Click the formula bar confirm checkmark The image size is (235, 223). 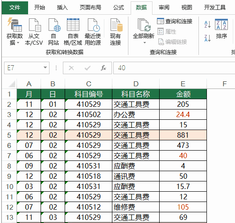pyautogui.click(x=87, y=68)
